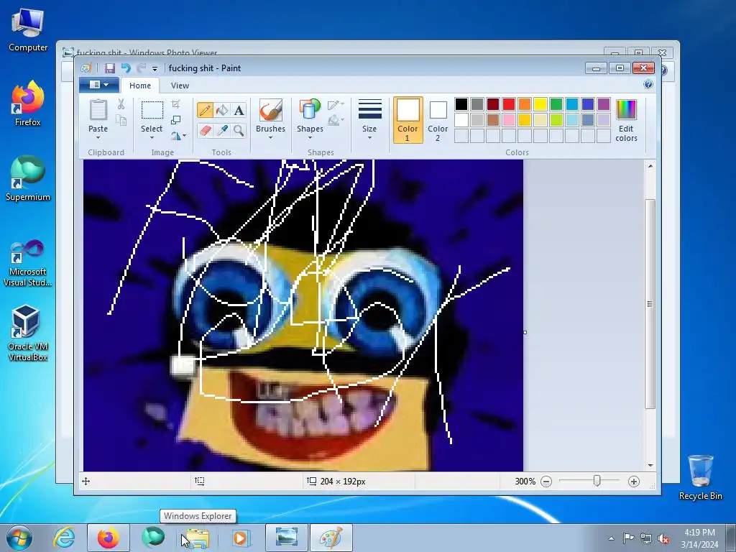736x552 pixels.
Task: Click the clock showing 4:19 PM
Action: [699, 533]
